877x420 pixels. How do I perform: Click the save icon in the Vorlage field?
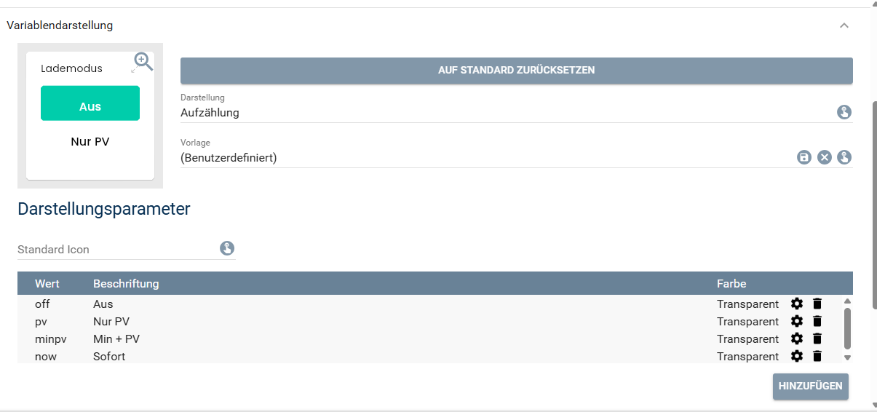click(803, 157)
